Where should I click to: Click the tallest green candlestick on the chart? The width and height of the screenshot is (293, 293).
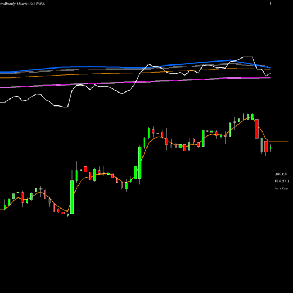(x=72, y=197)
